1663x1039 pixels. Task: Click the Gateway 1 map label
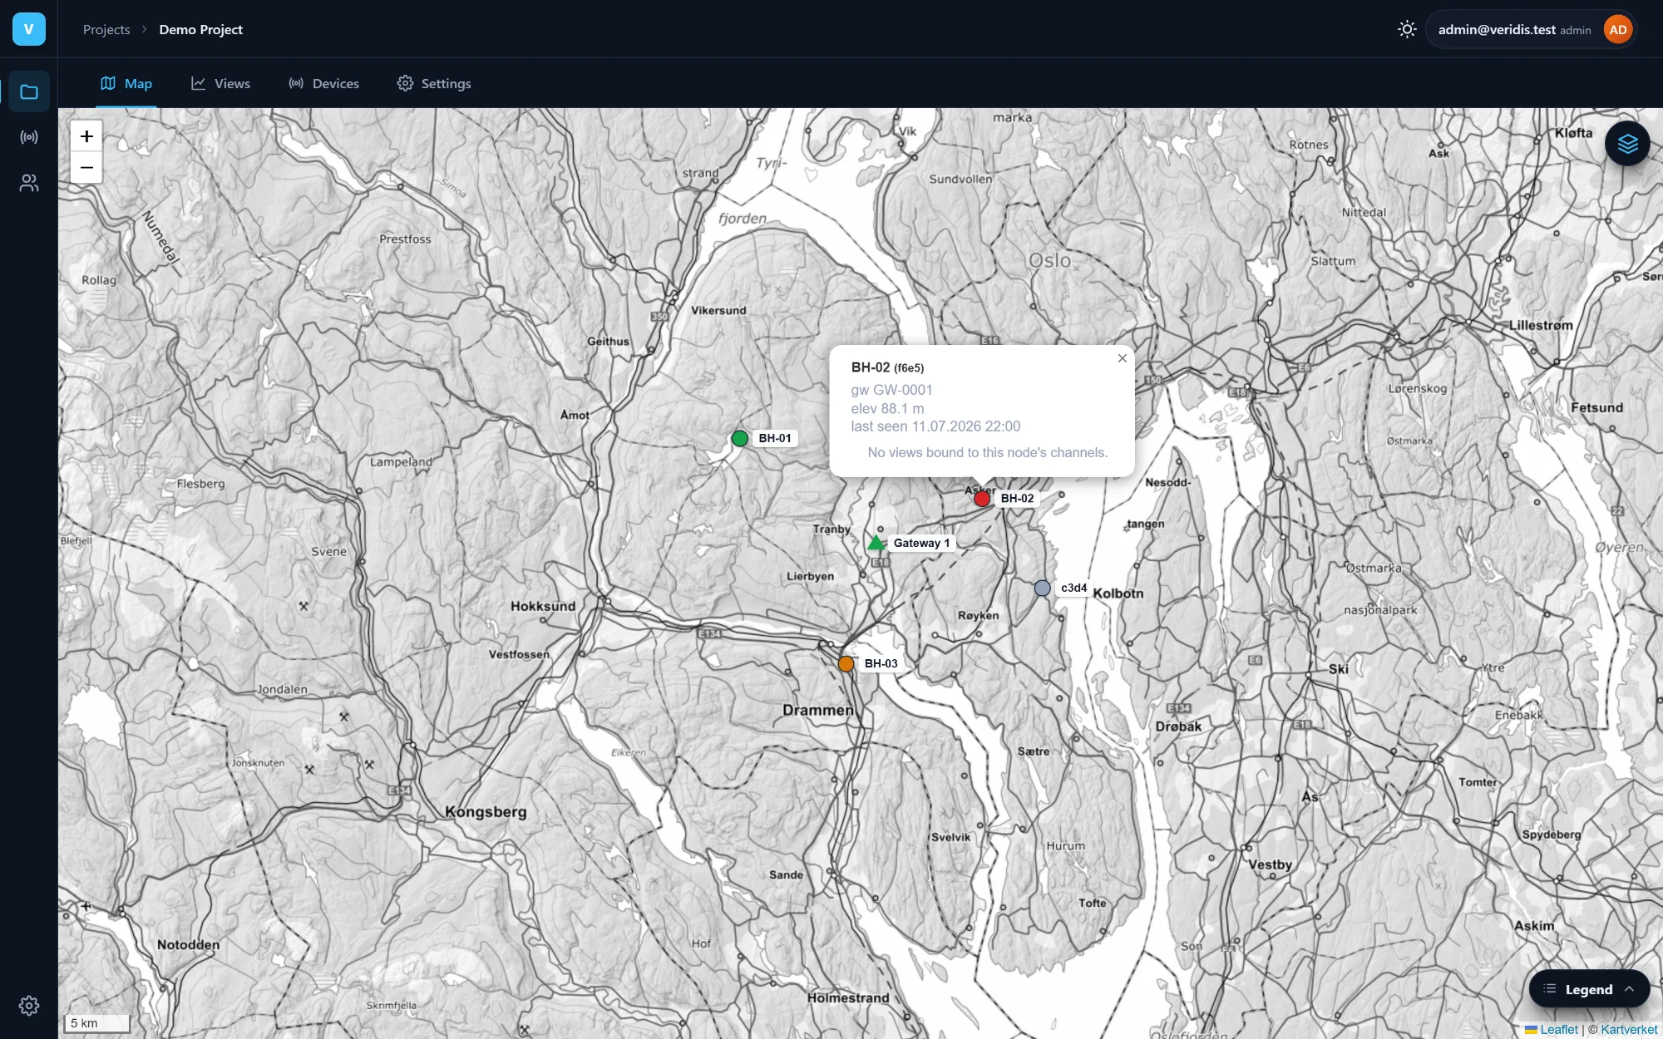click(x=921, y=543)
